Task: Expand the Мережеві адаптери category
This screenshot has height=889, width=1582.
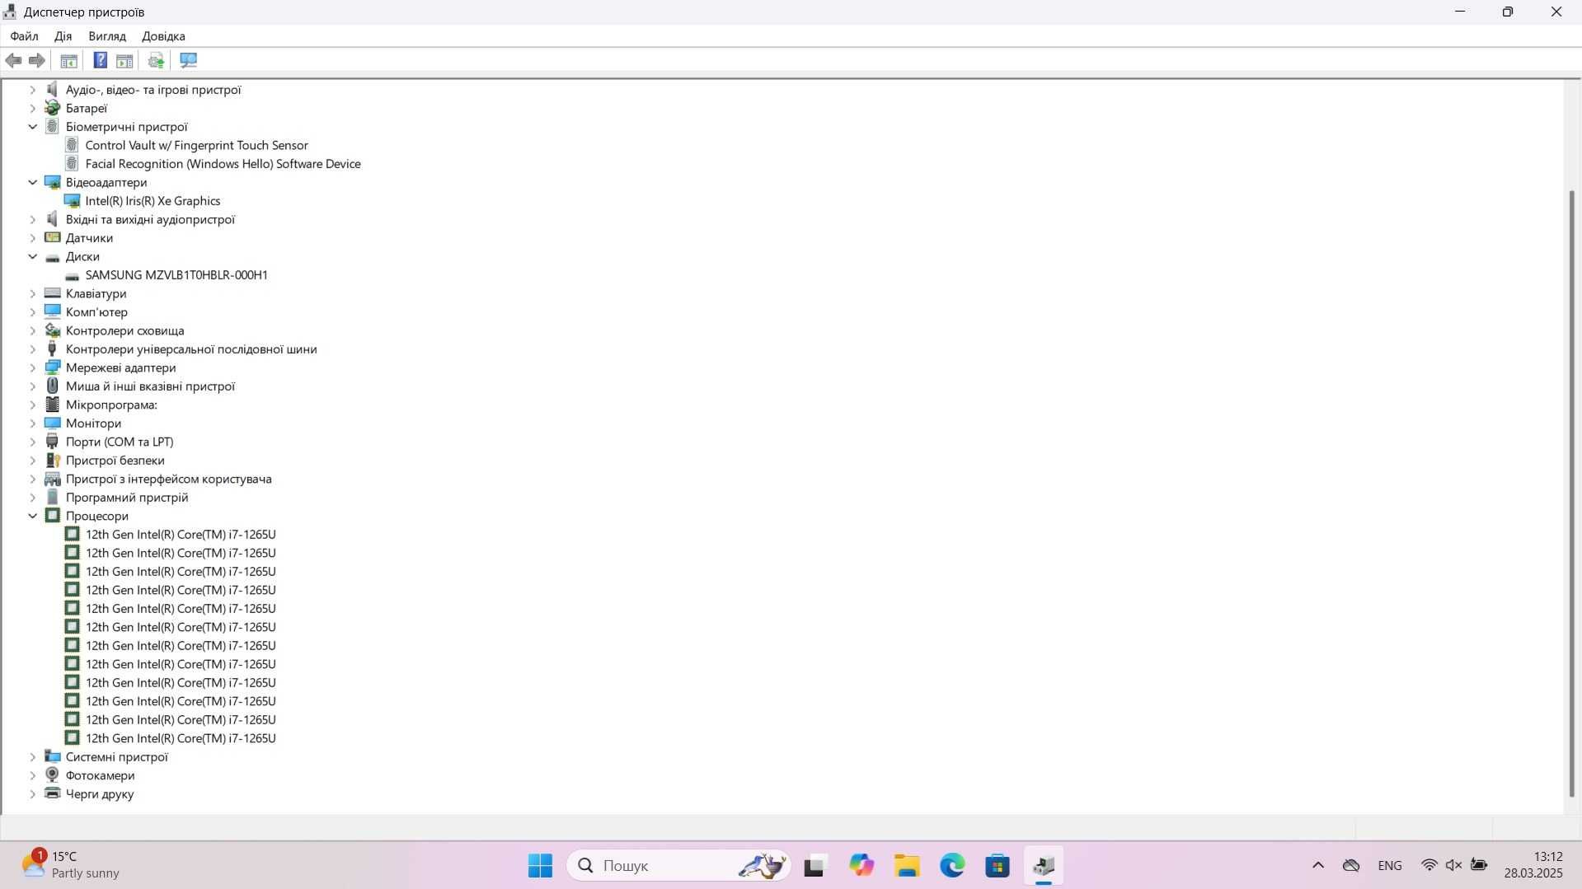Action: (x=33, y=367)
